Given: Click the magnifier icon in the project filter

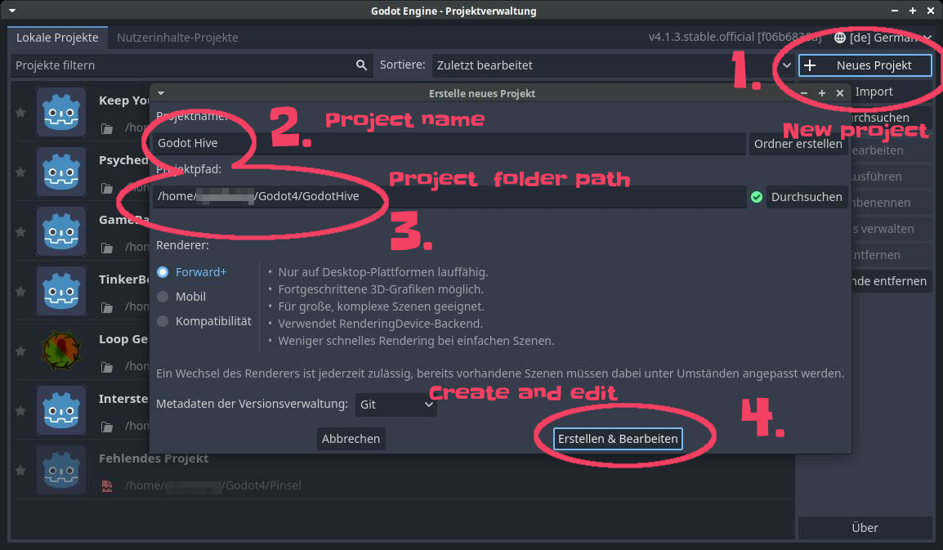Looking at the screenshot, I should tap(361, 65).
